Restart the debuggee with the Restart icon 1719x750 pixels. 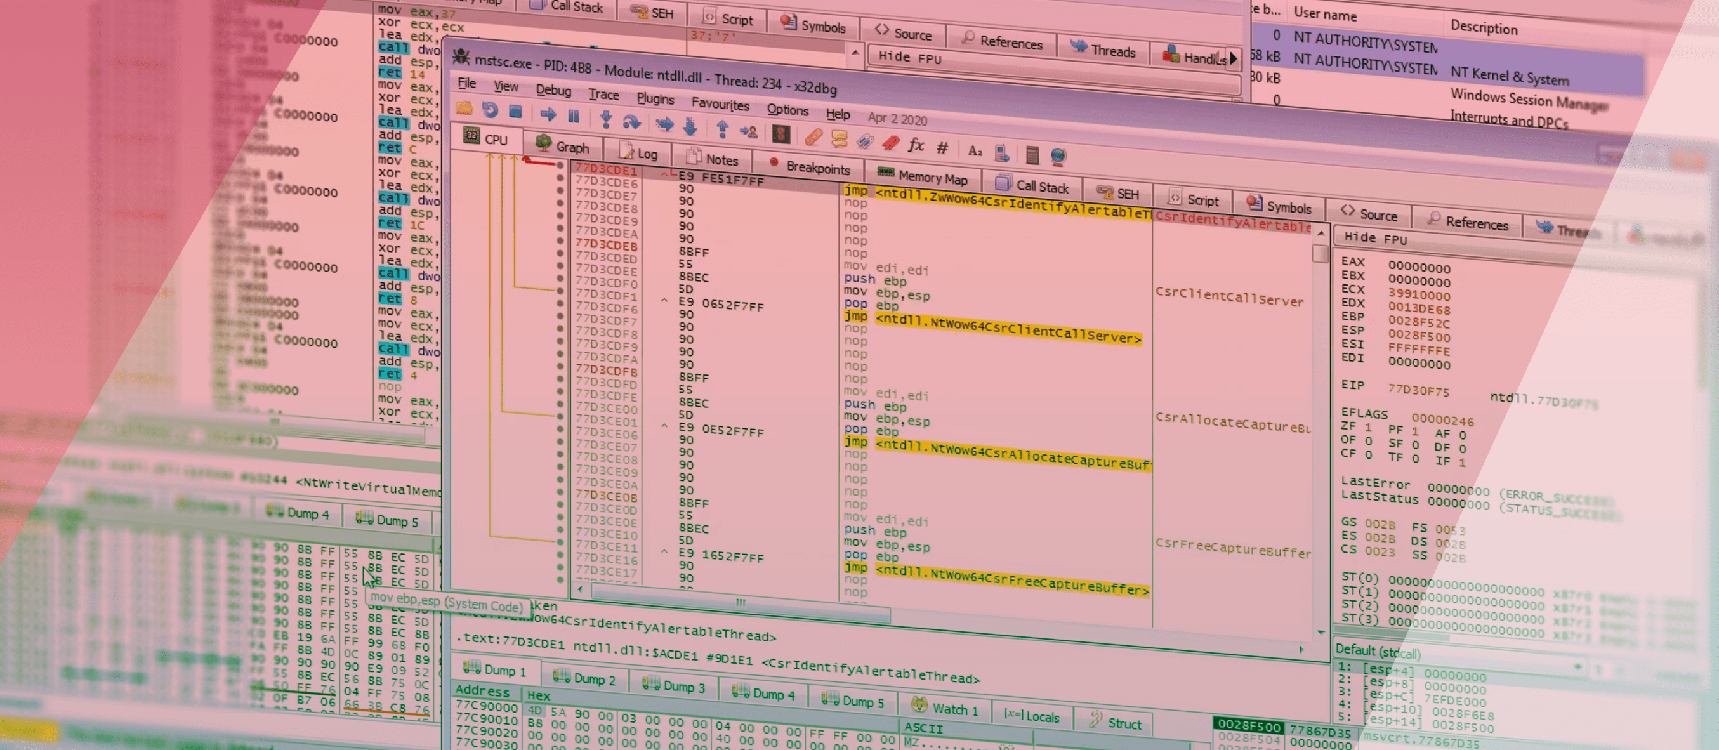(490, 110)
